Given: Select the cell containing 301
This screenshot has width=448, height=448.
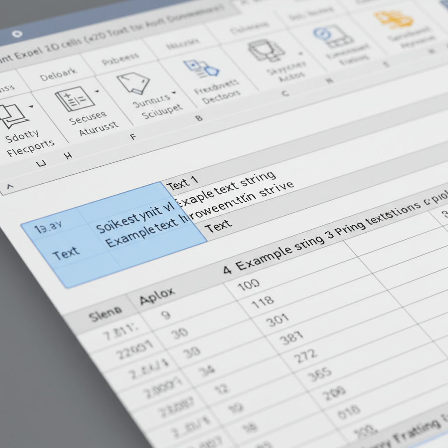Looking at the screenshot, I should [277, 320].
